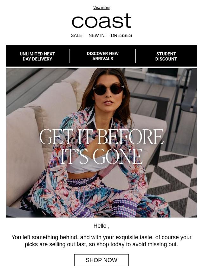Screen dimensions: 203x272
Task: Click divider between Discover and Student Discount
Action: (x=136, y=56)
